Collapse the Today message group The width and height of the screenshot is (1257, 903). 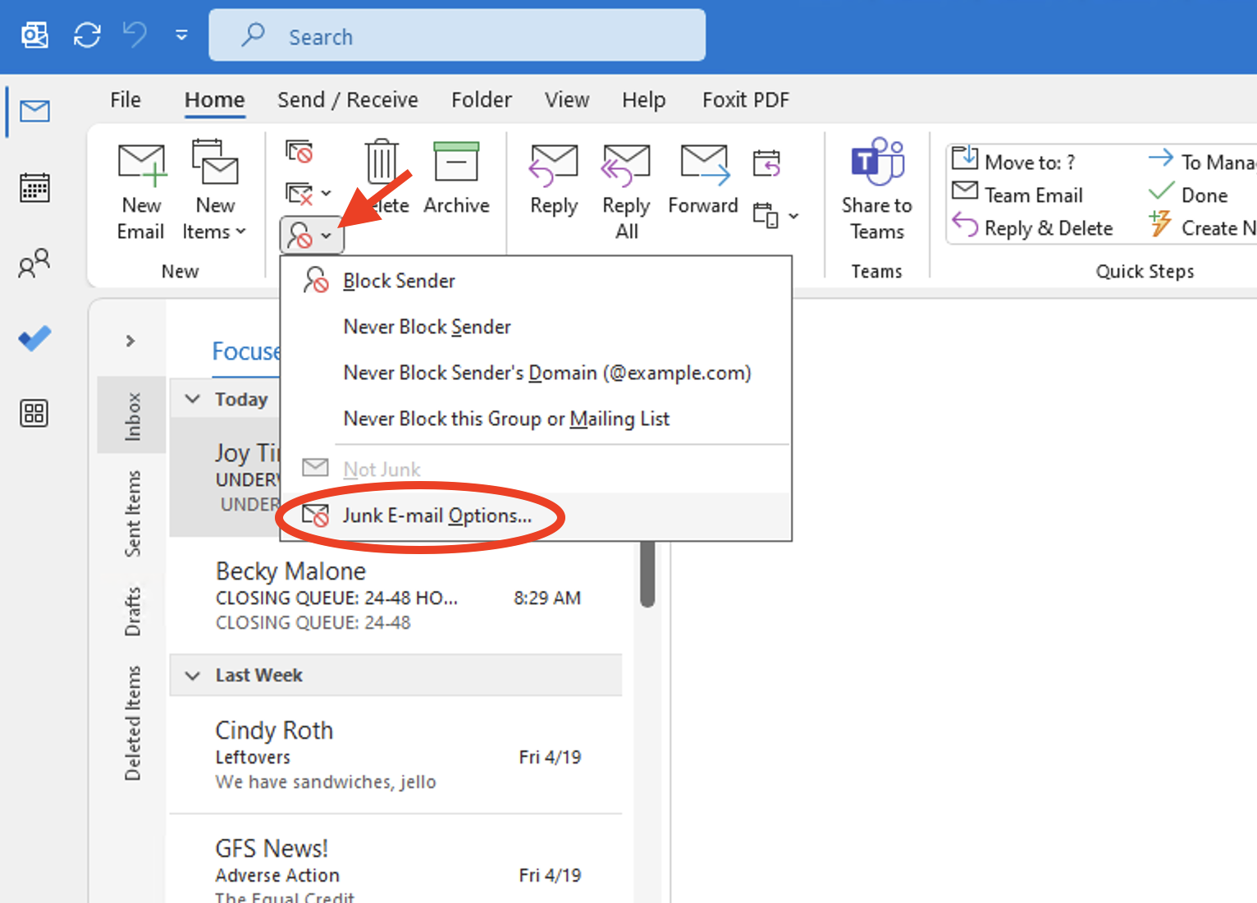[192, 399]
